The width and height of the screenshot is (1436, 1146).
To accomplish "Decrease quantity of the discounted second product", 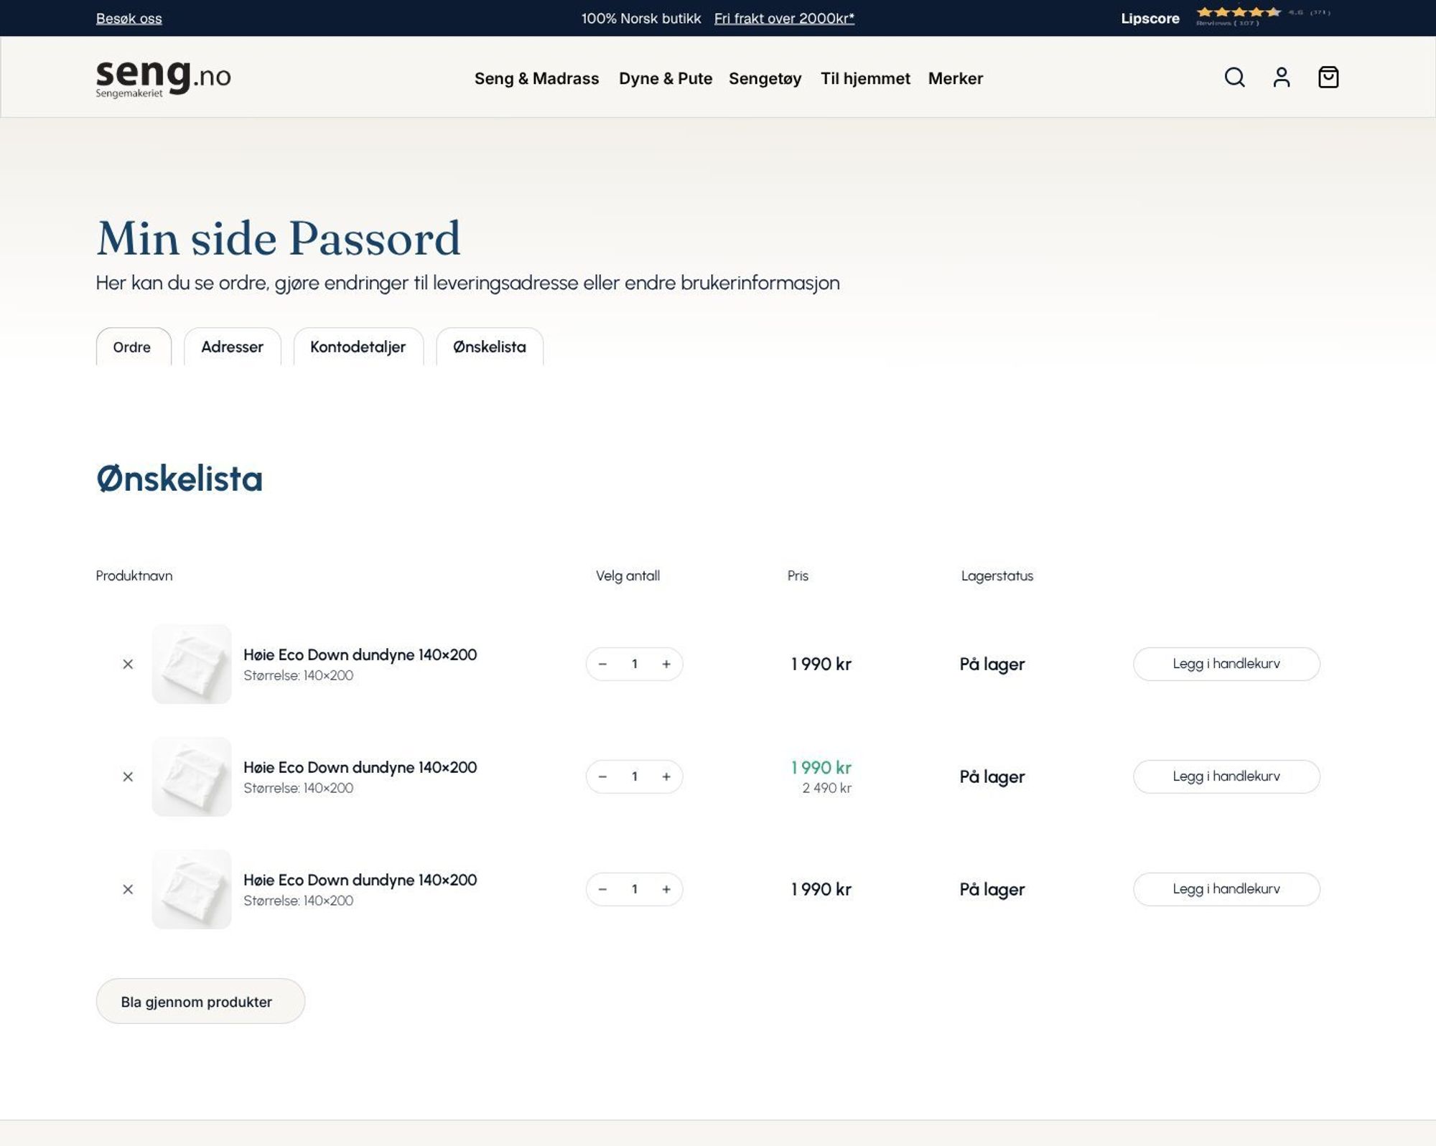I will (x=602, y=776).
